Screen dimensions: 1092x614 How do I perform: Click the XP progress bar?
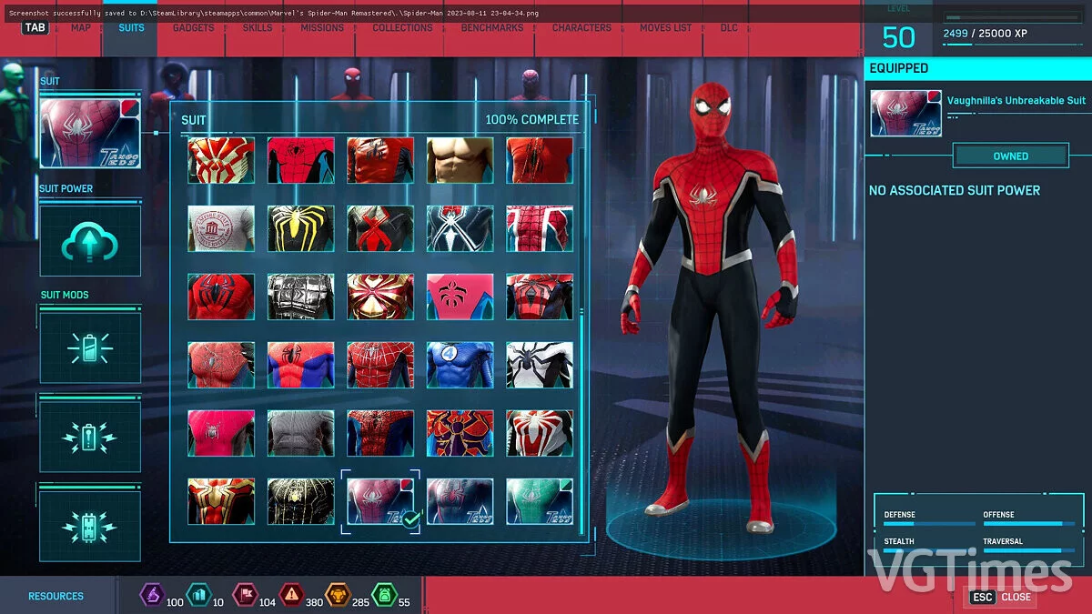coord(1012,17)
